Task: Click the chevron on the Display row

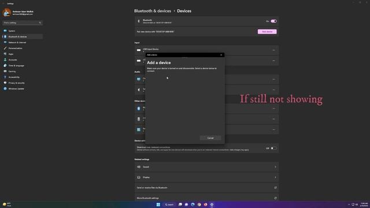Action: (275, 177)
